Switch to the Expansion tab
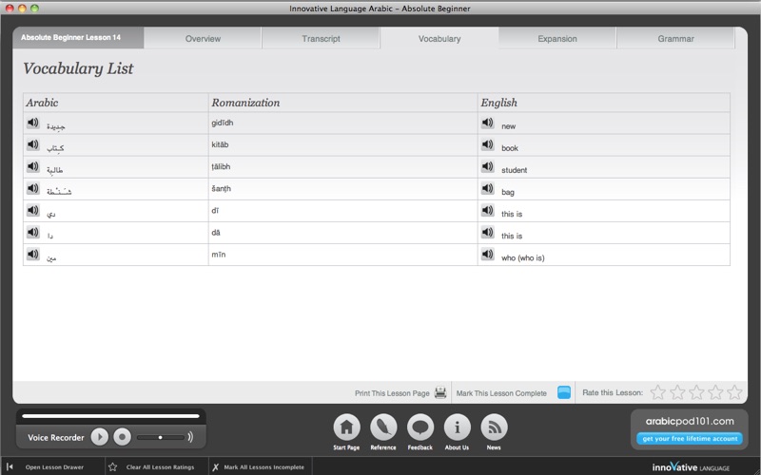The width and height of the screenshot is (761, 475). coord(557,38)
